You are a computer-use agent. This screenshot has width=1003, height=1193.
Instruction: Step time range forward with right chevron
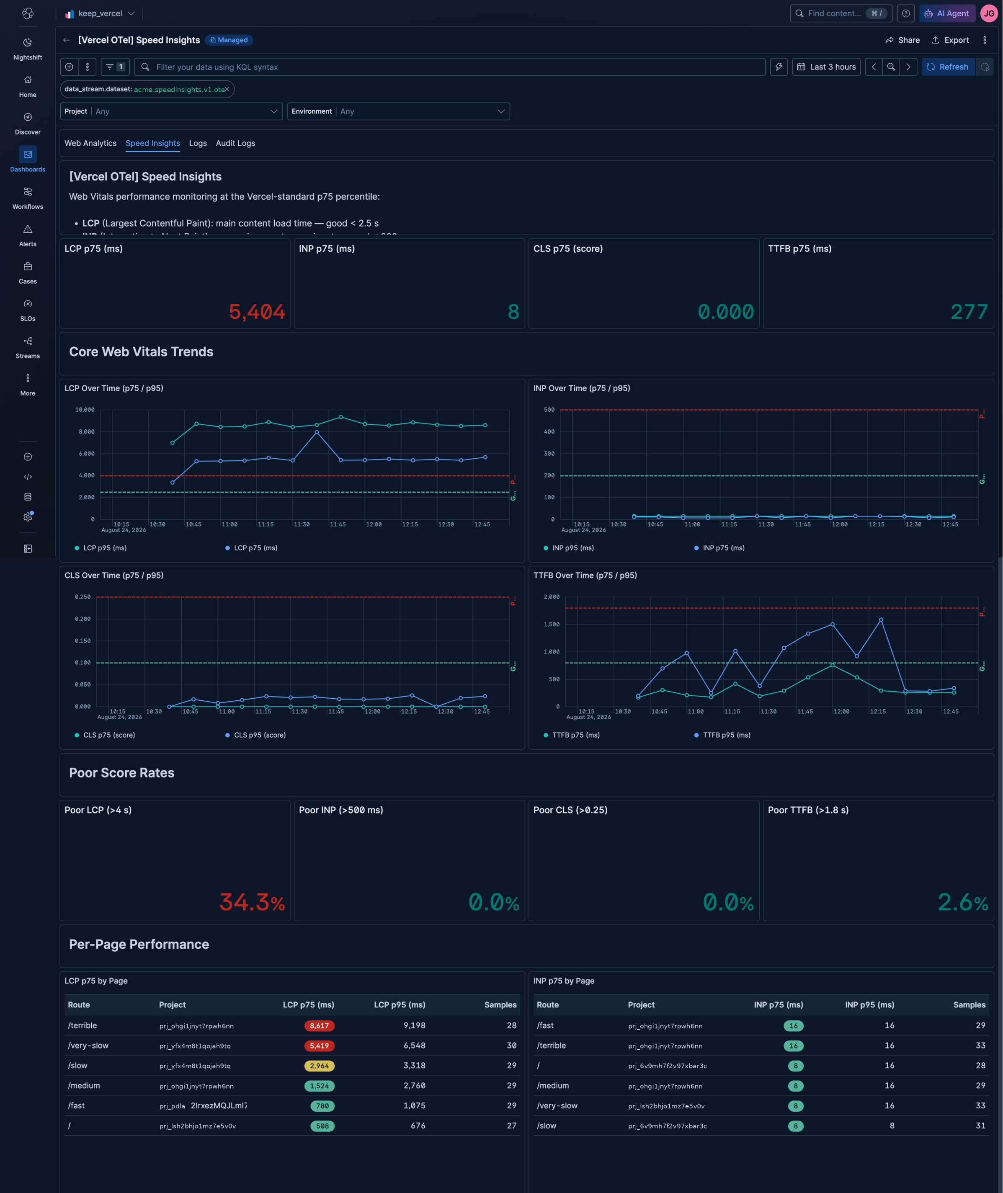(908, 67)
